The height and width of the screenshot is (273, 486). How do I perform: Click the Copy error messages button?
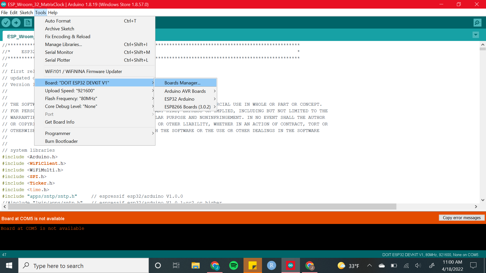462,218
